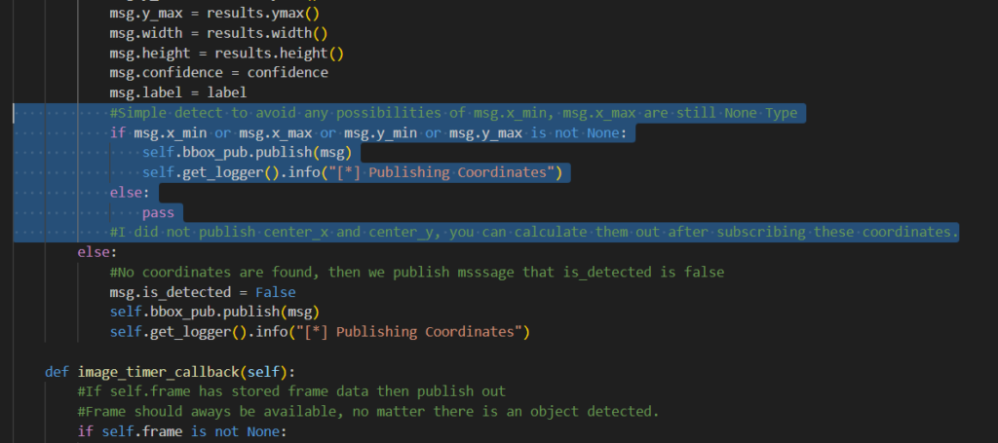Click the msg.confidence assignment line
This screenshot has width=998, height=443.
[218, 72]
